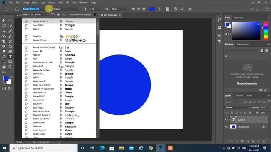Image resolution: width=271 pixels, height=152 pixels.
Task: Select the Eraser tool
Action: click(4, 46)
